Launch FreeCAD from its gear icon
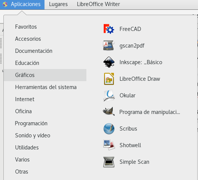 point(109,29)
